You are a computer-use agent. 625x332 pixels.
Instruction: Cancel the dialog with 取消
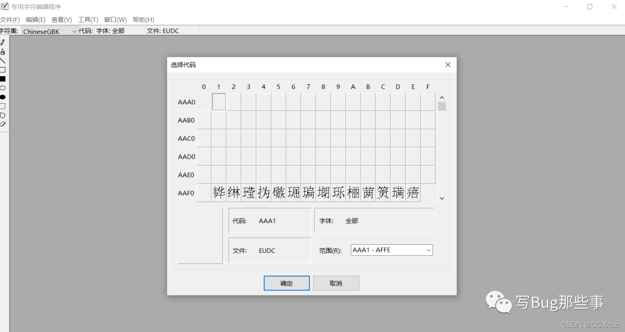(336, 283)
